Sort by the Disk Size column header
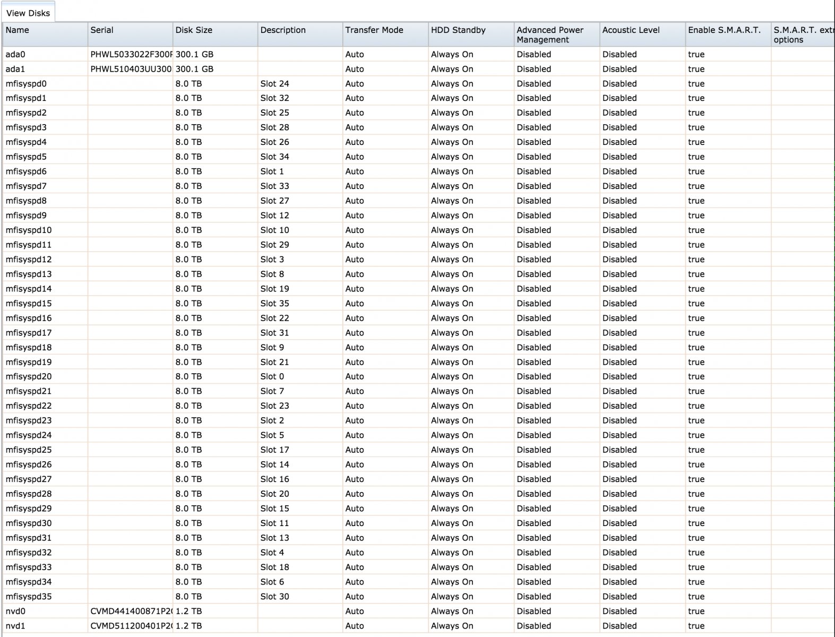The width and height of the screenshot is (835, 637). pyautogui.click(x=215, y=35)
